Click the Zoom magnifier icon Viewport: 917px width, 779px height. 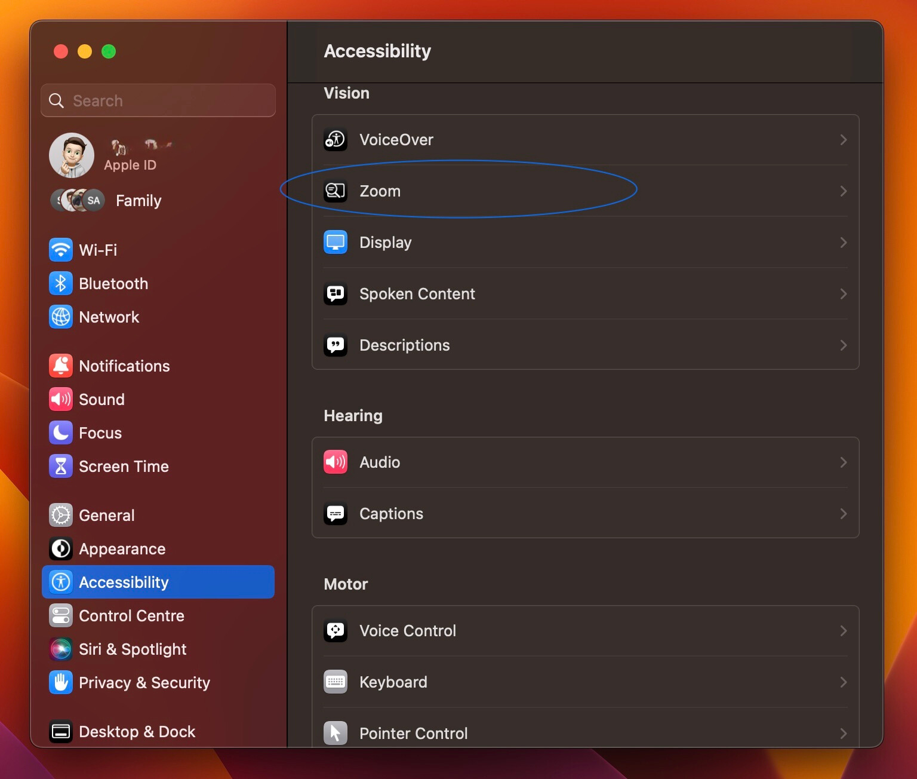pos(336,191)
